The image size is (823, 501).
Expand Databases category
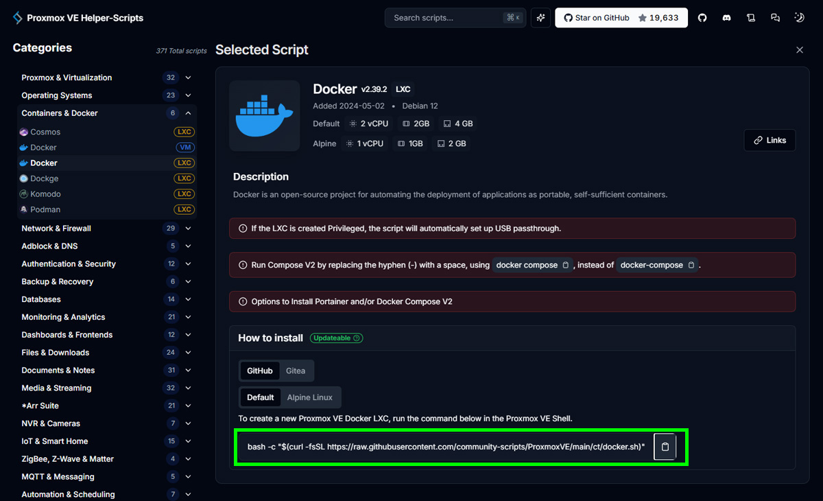coord(107,299)
